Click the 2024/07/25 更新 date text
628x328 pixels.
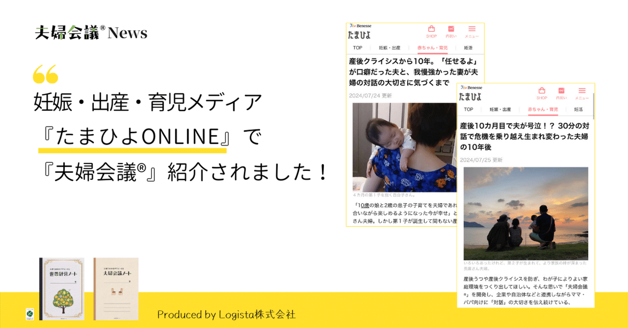click(481, 160)
